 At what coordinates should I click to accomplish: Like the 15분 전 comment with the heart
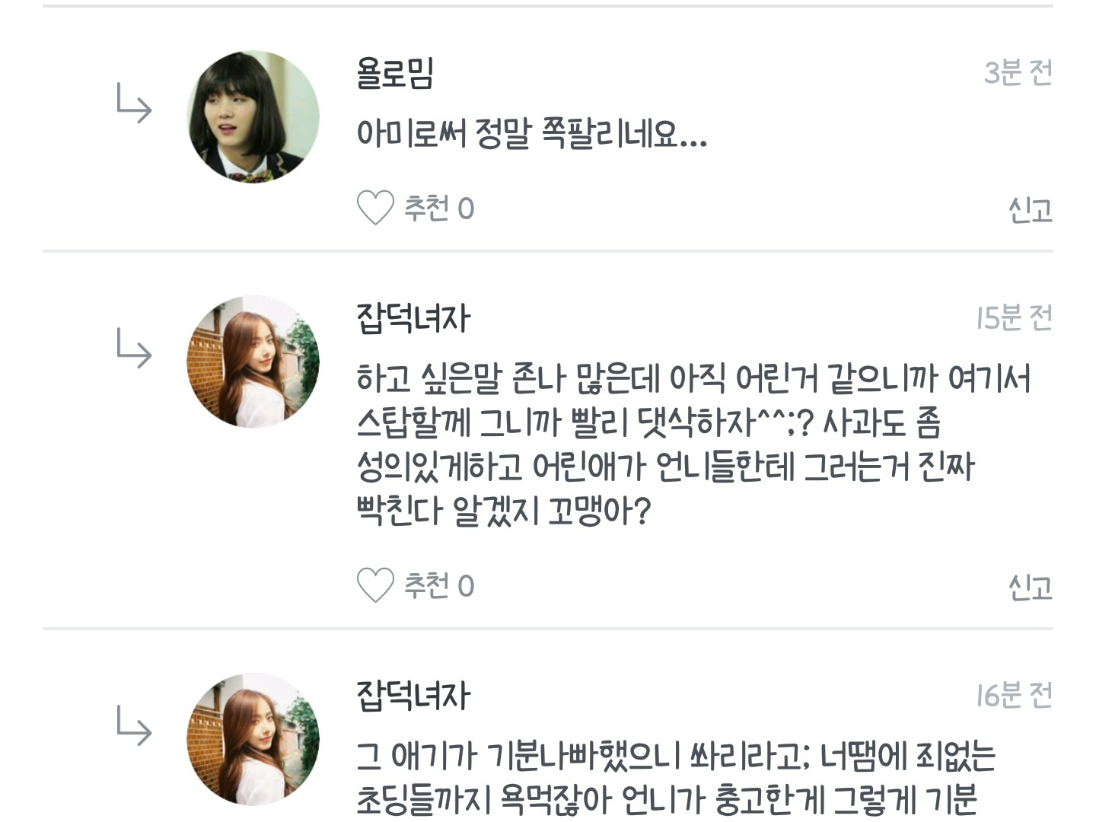pos(375,585)
